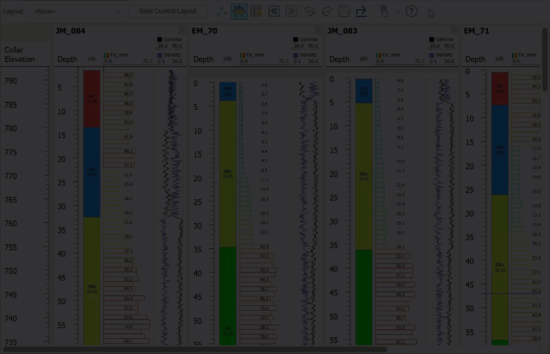550x354 pixels.
Task: Click the collar network icon in toolbar
Action: click(222, 11)
